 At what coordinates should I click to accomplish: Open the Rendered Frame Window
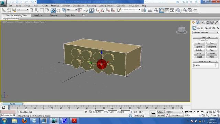[190, 10]
